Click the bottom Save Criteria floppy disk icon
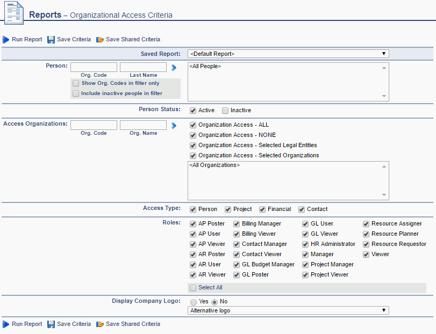Viewport: 436px width, 334px height. [x=51, y=324]
